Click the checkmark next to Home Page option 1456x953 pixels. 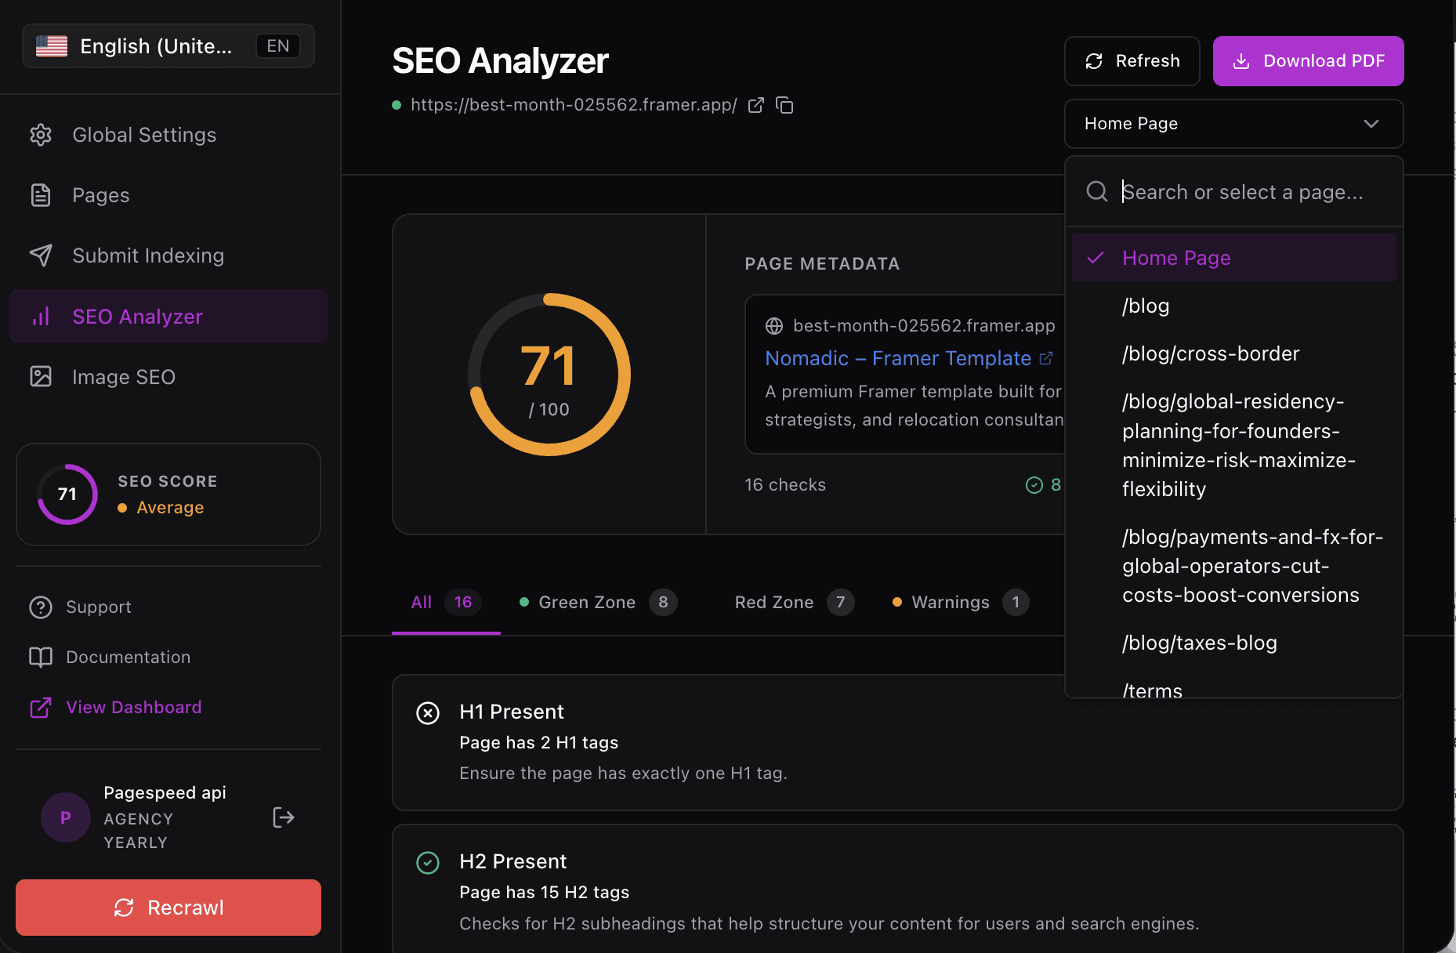click(x=1096, y=258)
